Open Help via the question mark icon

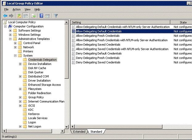(42, 16)
